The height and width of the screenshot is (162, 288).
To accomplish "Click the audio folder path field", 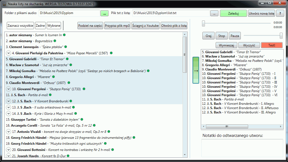I will tap(69, 13).
